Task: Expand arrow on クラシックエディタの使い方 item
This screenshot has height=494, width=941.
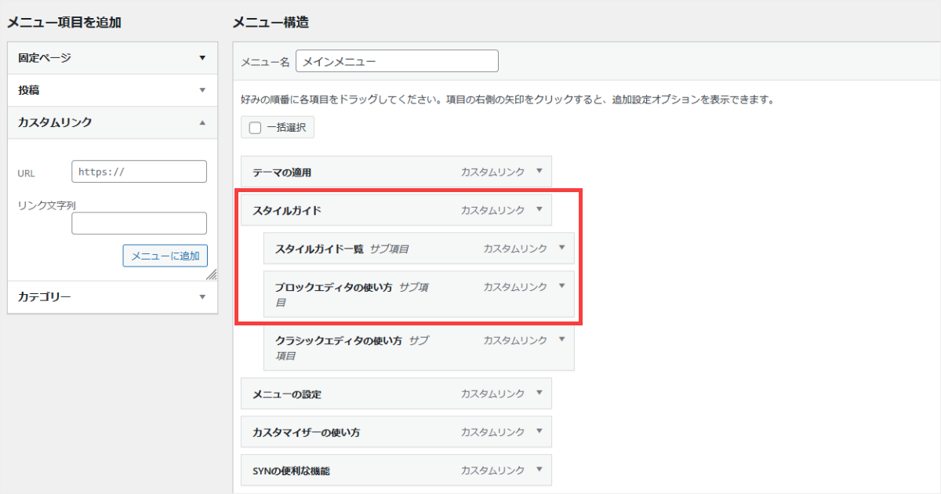Action: click(561, 340)
